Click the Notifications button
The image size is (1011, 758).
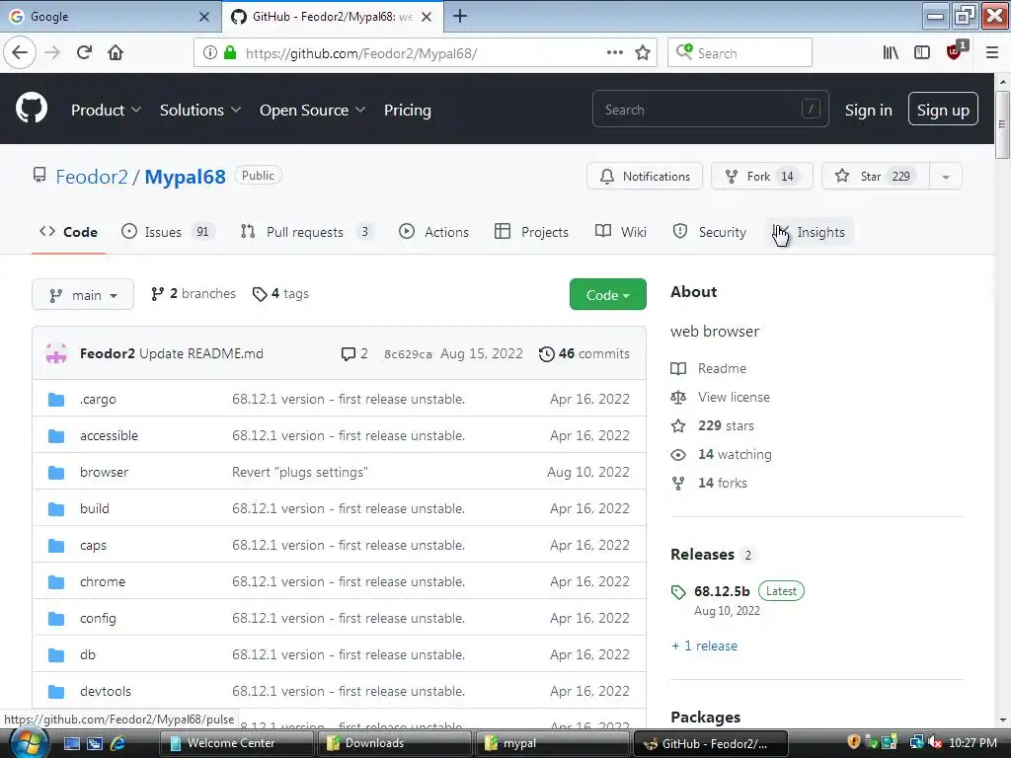tap(645, 177)
